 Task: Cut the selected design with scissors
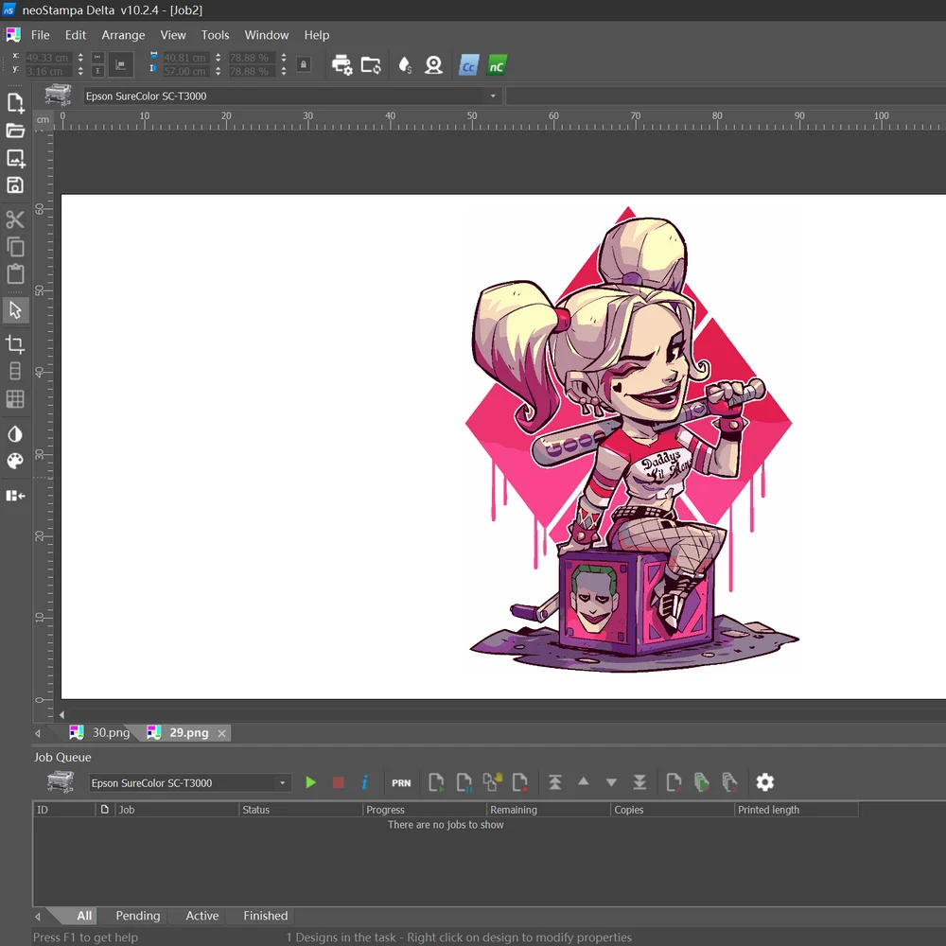(15, 219)
